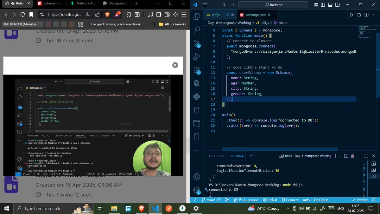Select the TERMINAL panel tab
The width and height of the screenshot is (380, 214).
(237, 156)
